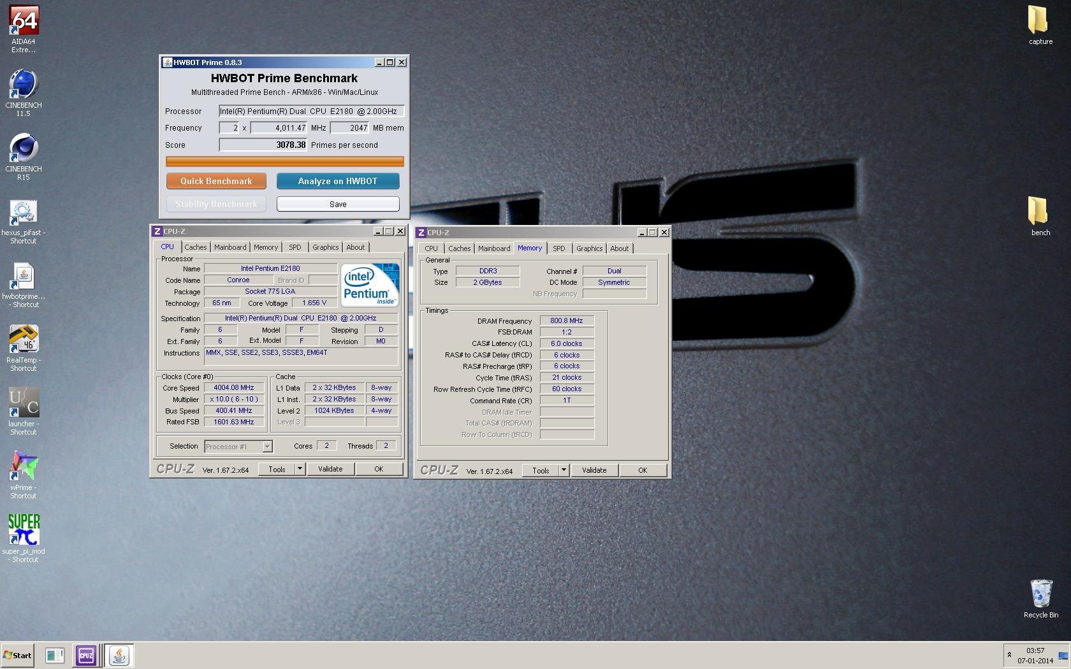Click Validate in right CPU-Z window
Viewport: 1071px width, 669px height.
coord(594,470)
